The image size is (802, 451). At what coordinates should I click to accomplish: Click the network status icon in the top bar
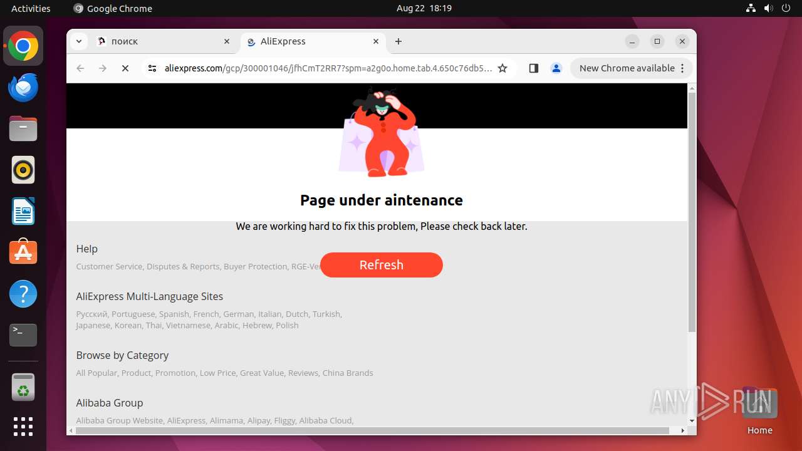point(751,8)
